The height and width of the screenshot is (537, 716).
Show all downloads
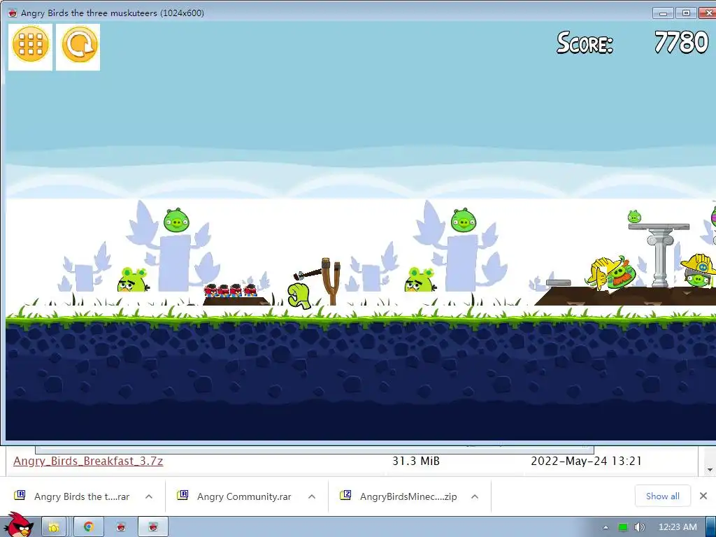663,496
